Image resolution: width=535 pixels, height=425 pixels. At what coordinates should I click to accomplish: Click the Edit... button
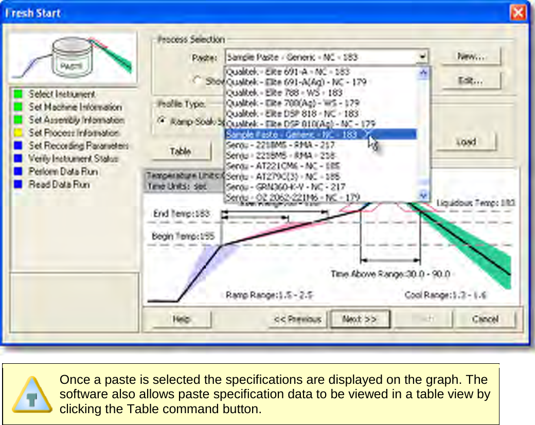coord(471,81)
